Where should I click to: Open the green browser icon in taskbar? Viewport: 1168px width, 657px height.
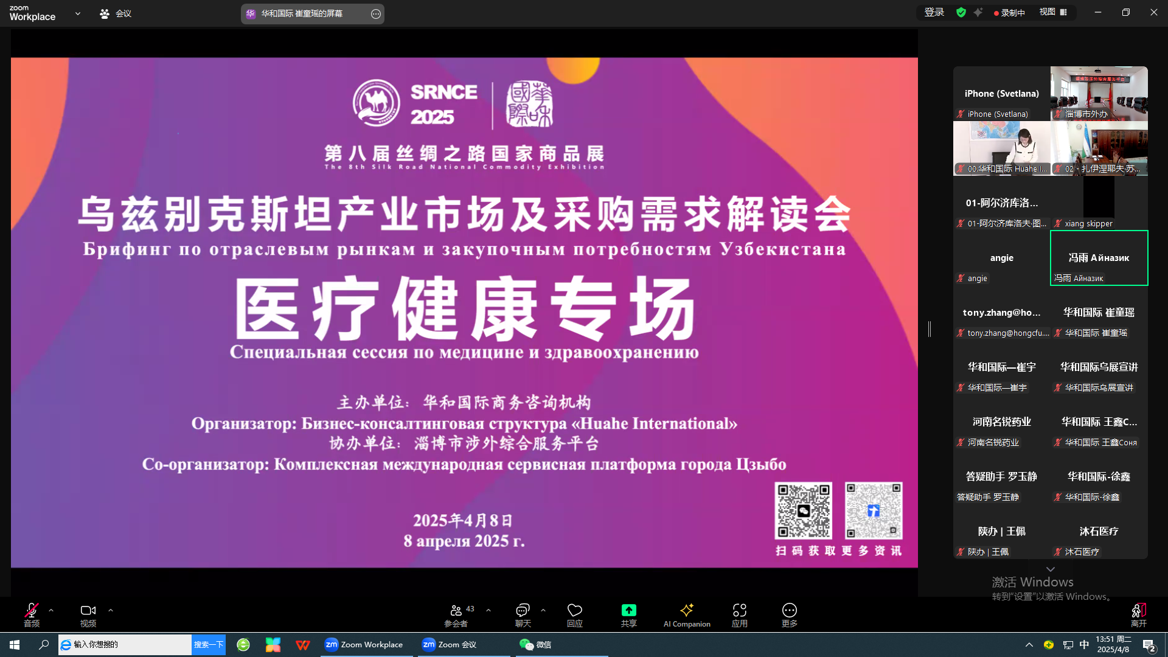[x=243, y=645]
